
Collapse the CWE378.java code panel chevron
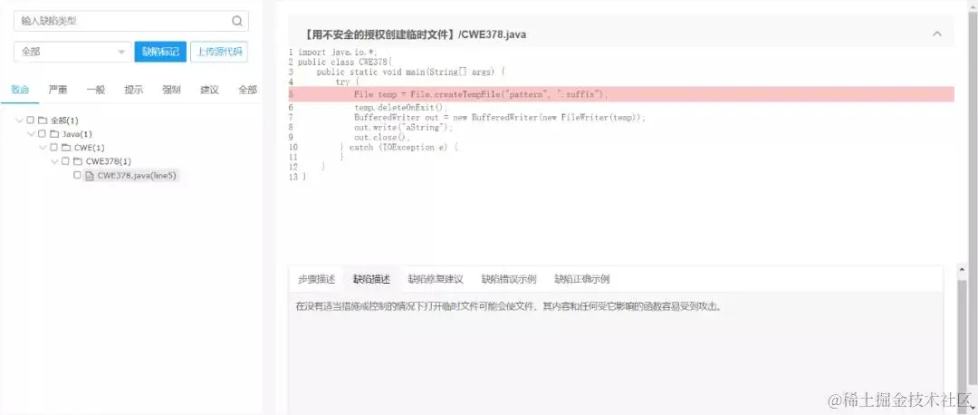[937, 34]
